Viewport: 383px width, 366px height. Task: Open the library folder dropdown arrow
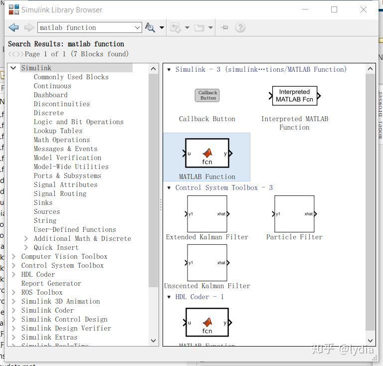pyautogui.click(x=210, y=27)
